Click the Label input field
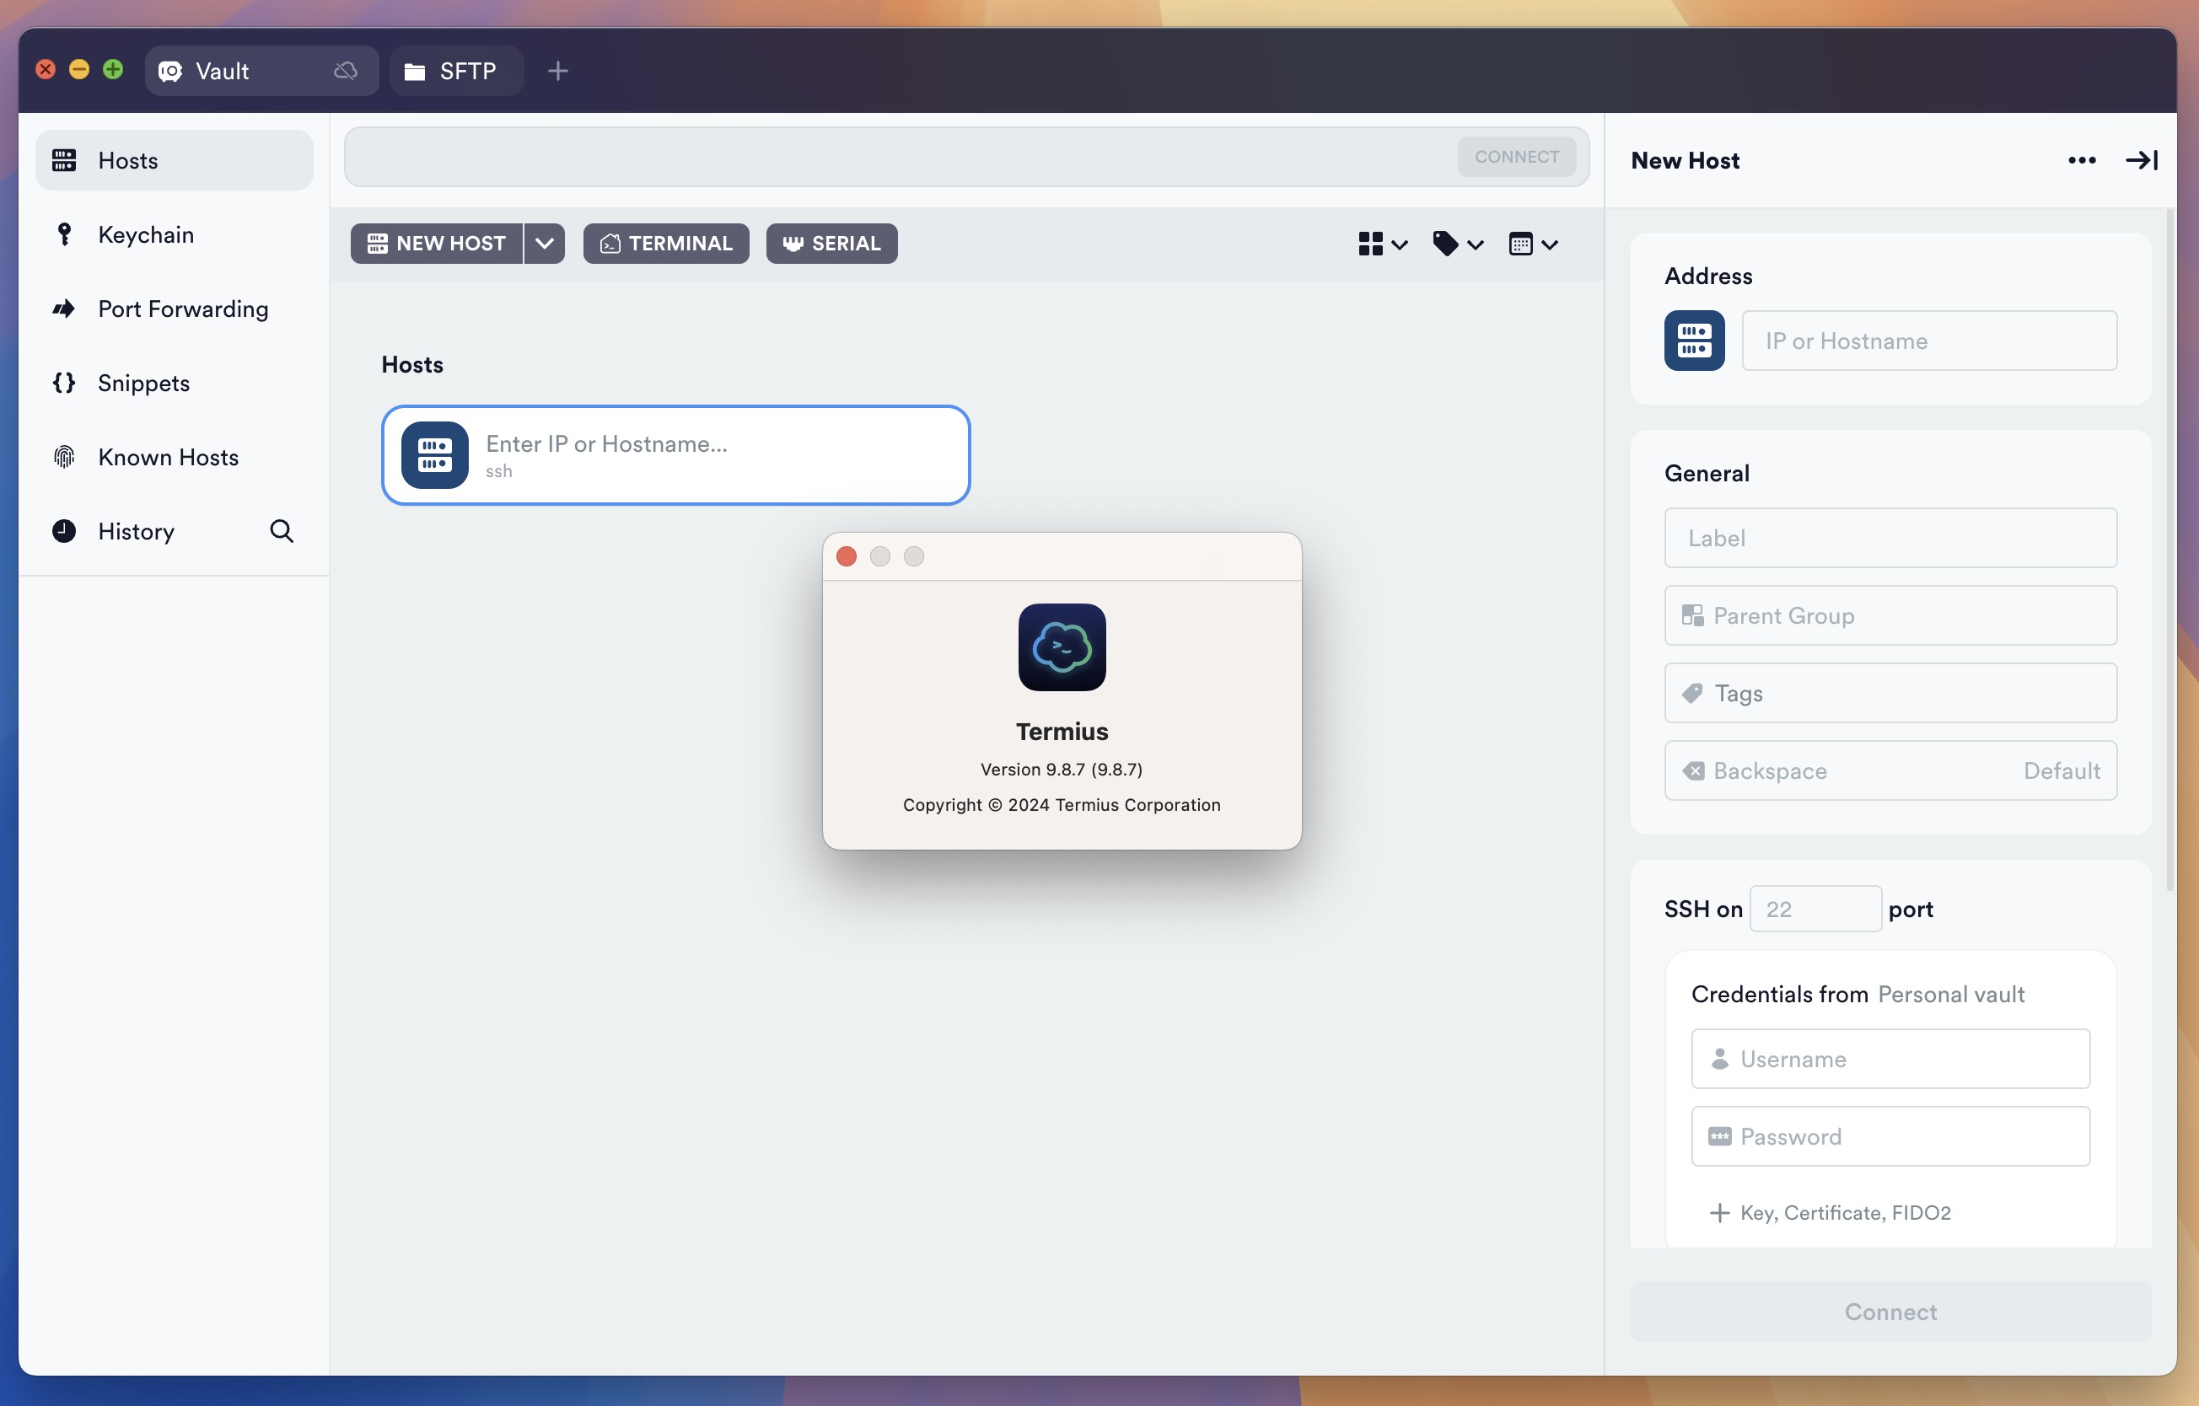Image resolution: width=2199 pixels, height=1406 pixels. pos(1890,538)
